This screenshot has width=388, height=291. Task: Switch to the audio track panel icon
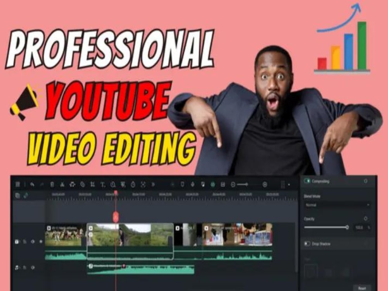[26, 194]
